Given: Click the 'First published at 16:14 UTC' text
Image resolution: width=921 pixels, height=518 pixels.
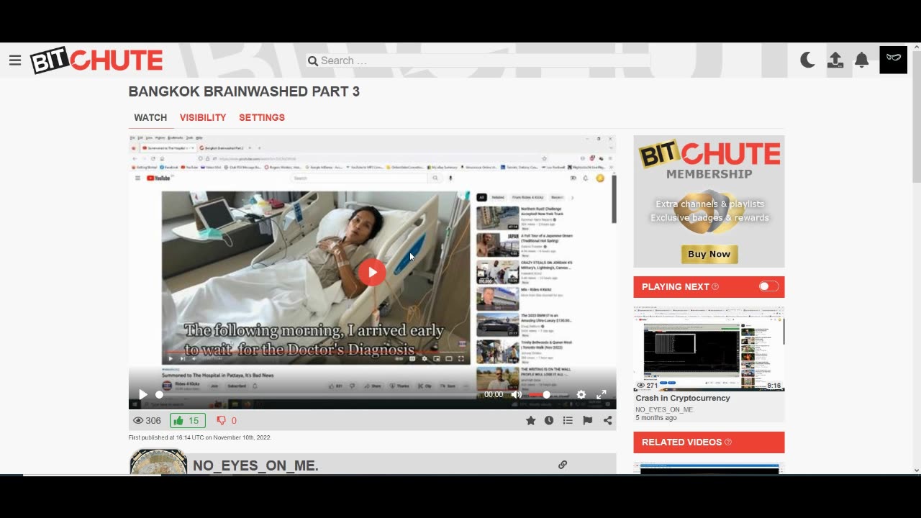Looking at the screenshot, I should 200,437.
